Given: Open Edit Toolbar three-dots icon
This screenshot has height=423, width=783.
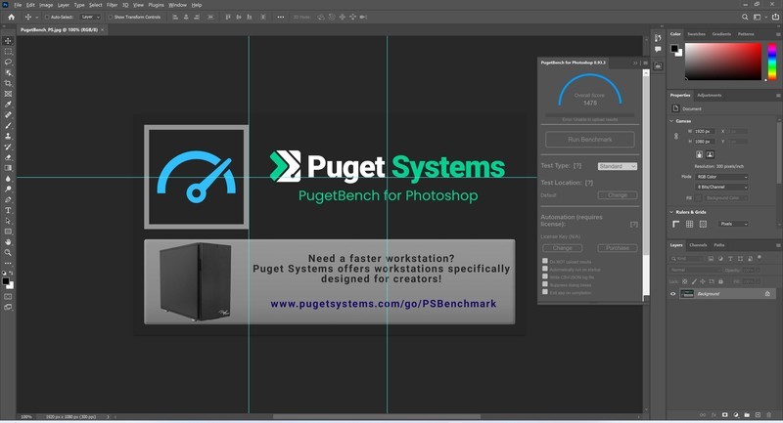Looking at the screenshot, I should [8, 263].
